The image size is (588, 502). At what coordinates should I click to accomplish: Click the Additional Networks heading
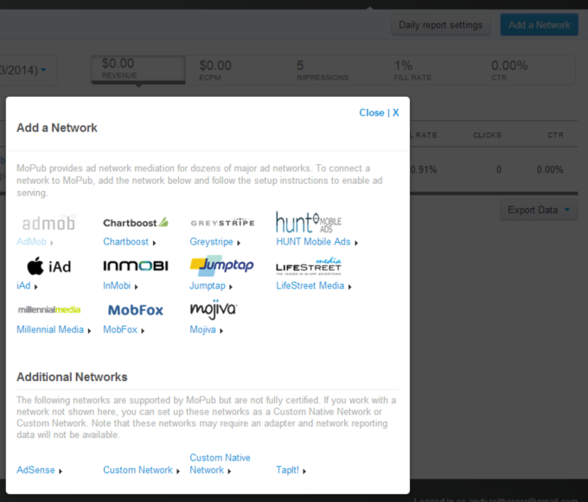[72, 377]
